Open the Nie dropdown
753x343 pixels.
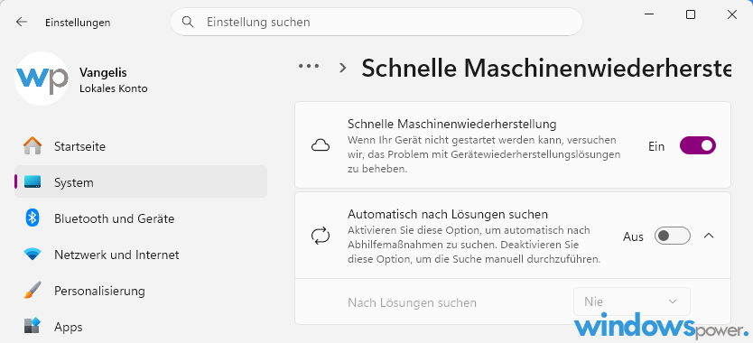[x=632, y=301]
